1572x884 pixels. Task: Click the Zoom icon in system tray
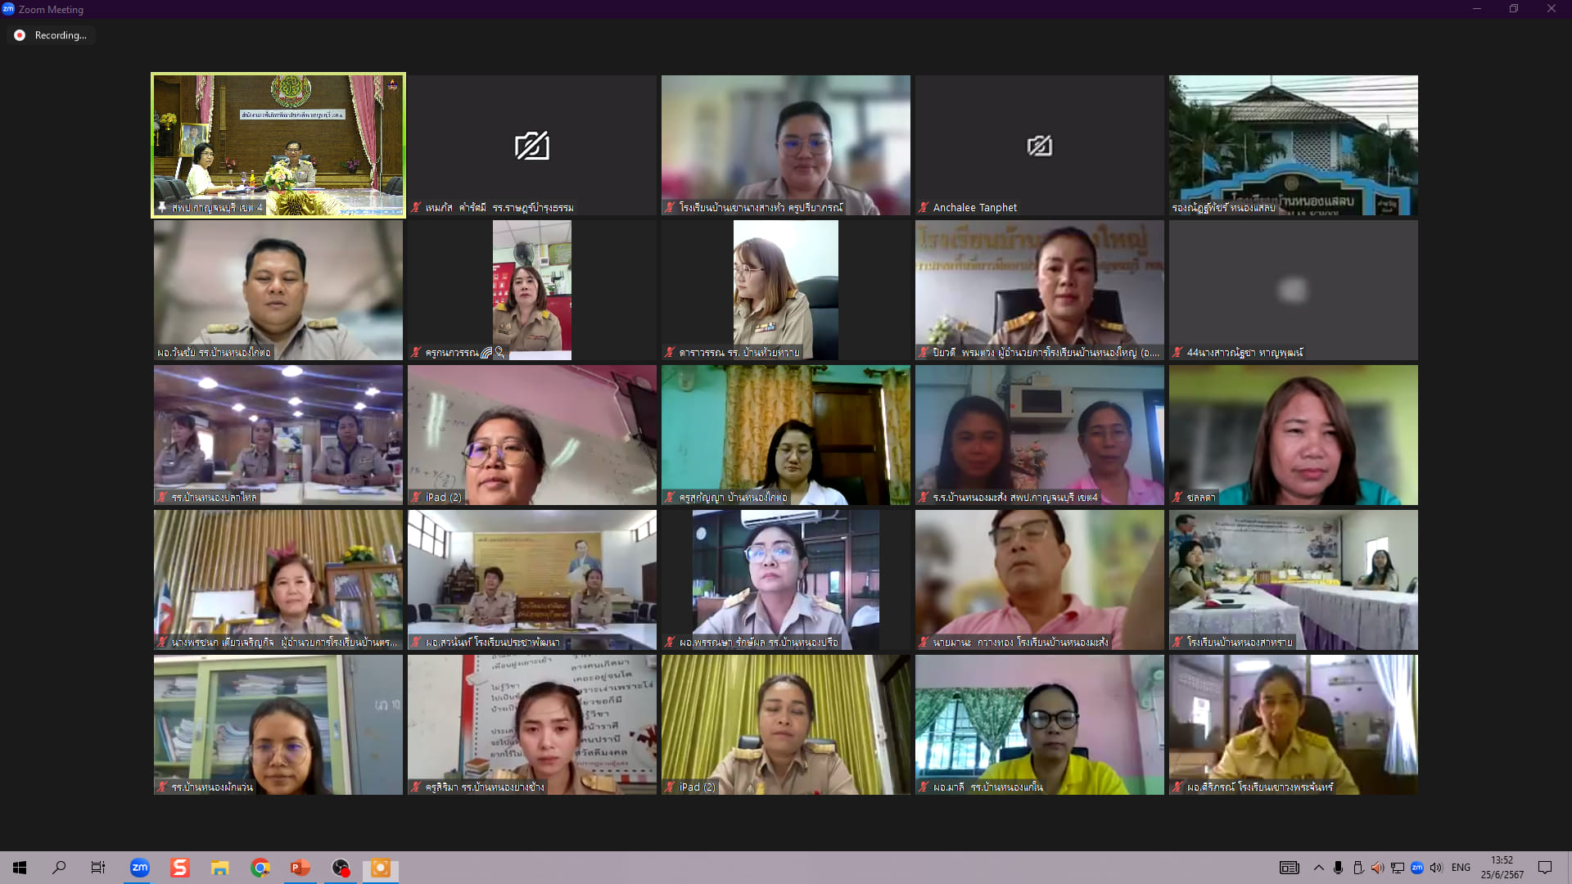coord(1417,868)
